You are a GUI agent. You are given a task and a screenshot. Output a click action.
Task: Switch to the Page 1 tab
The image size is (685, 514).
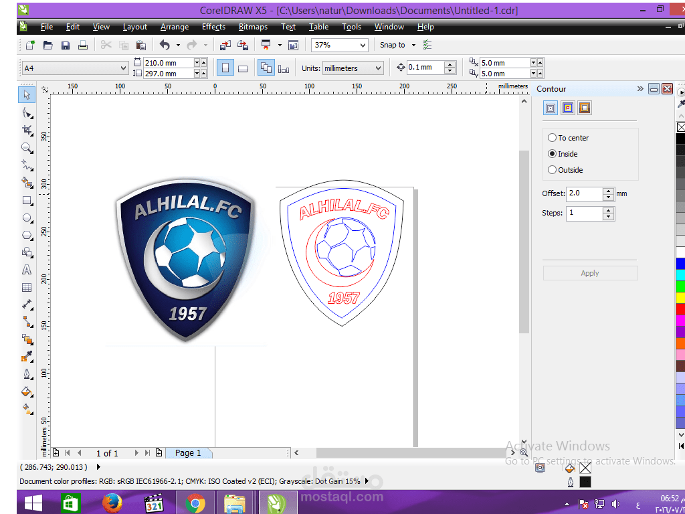point(188,453)
